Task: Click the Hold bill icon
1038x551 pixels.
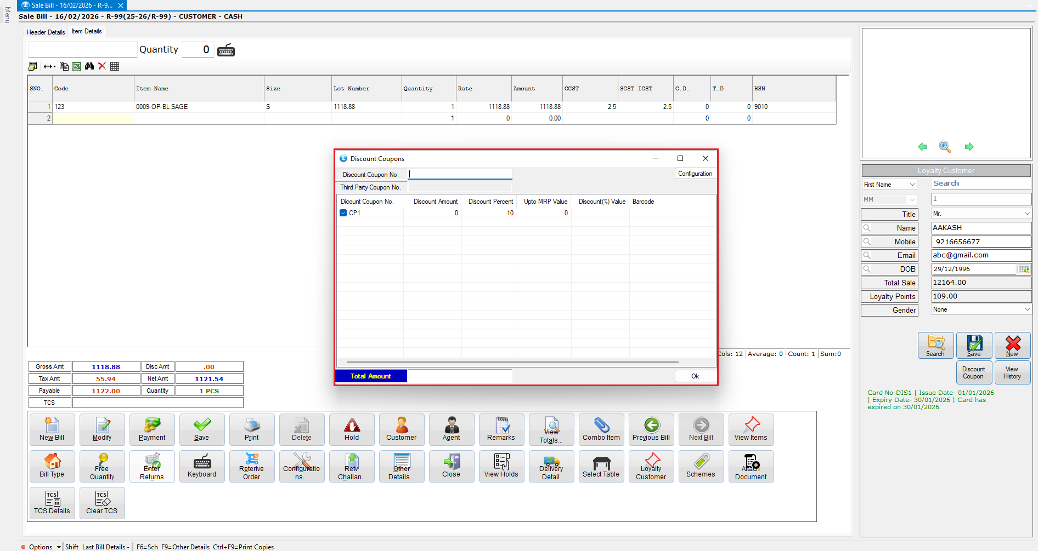Action: click(352, 429)
